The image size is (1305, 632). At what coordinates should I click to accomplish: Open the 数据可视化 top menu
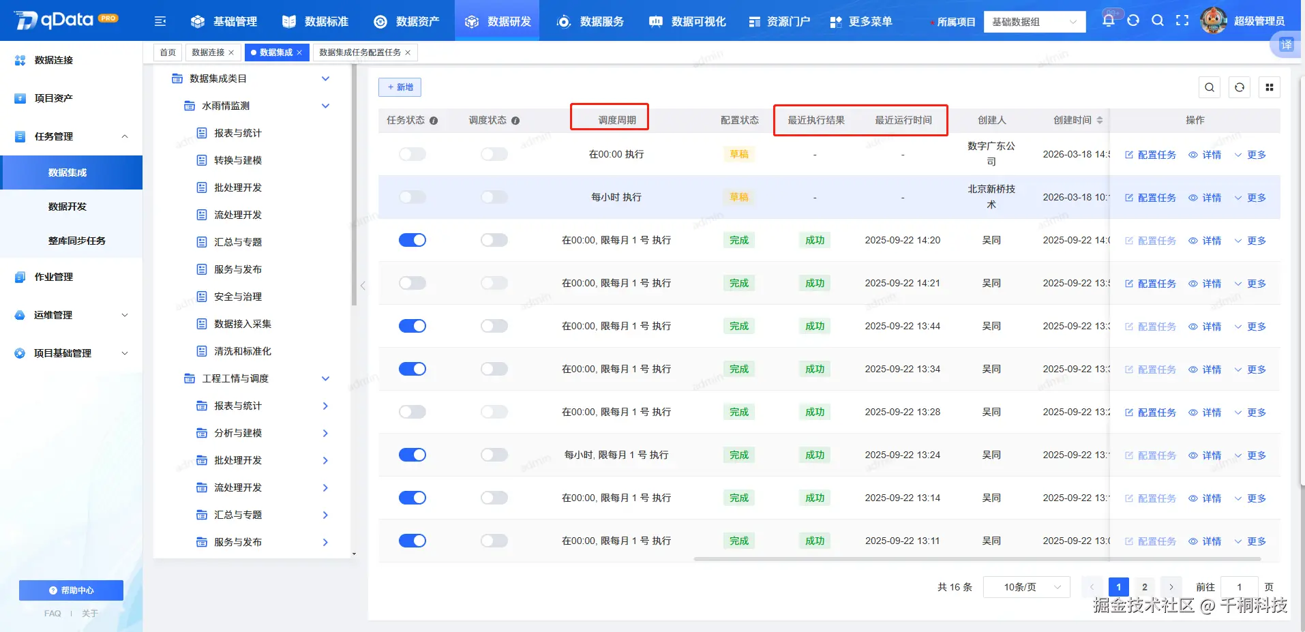coord(687,22)
